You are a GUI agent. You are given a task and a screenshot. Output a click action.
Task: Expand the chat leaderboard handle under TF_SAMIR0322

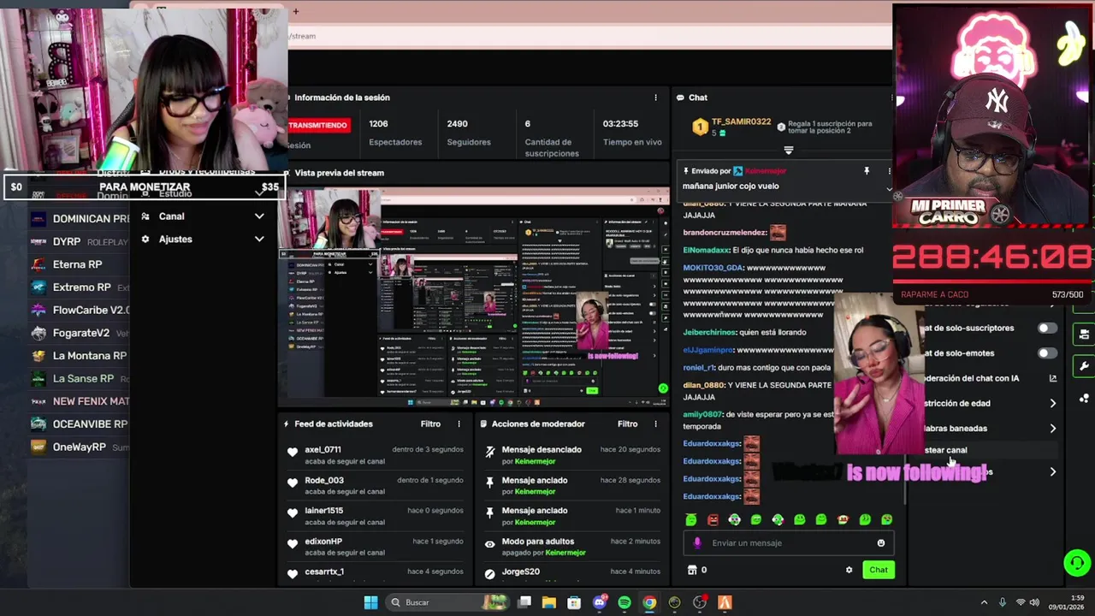[x=789, y=151]
